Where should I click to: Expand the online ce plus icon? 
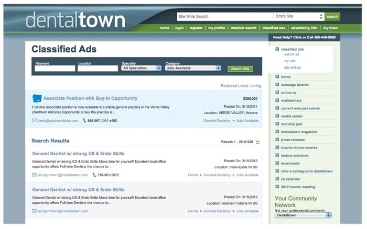(x=277, y=93)
